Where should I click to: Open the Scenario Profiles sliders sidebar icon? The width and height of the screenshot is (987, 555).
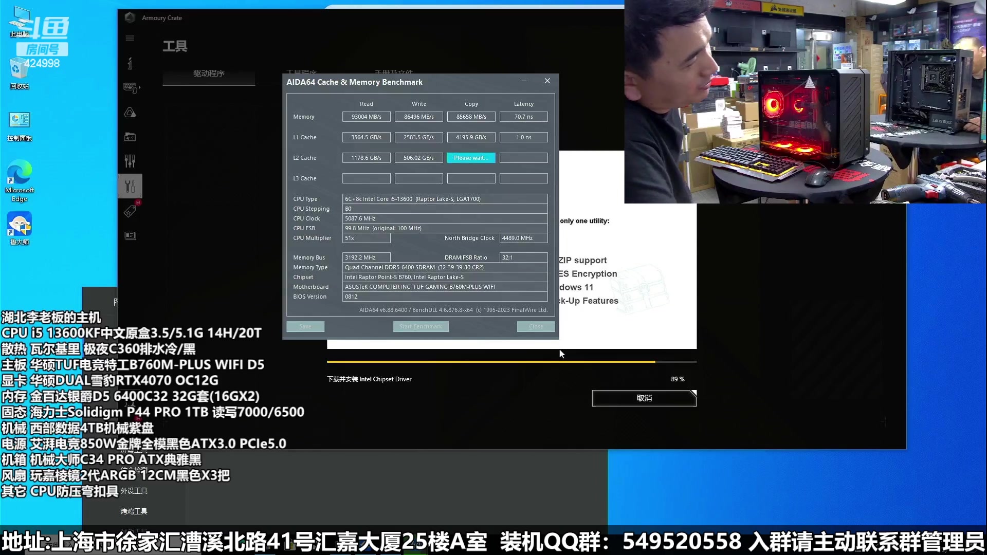coord(130,161)
